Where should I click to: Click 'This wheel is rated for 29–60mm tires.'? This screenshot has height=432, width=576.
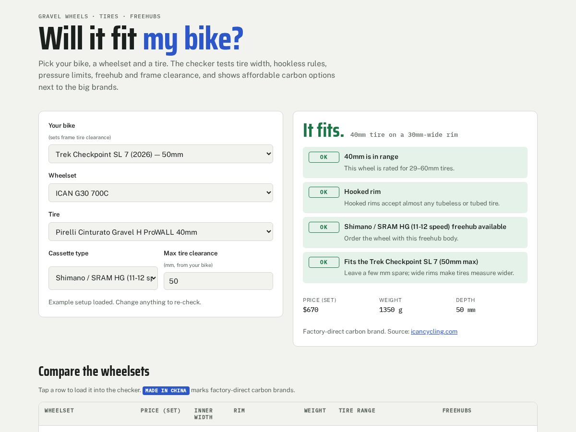click(x=399, y=168)
